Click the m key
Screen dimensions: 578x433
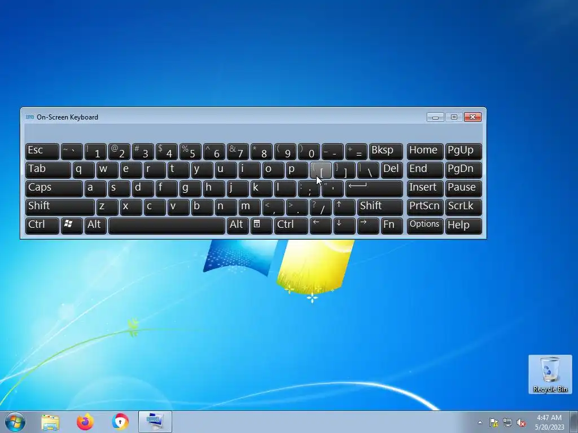[x=249, y=207]
